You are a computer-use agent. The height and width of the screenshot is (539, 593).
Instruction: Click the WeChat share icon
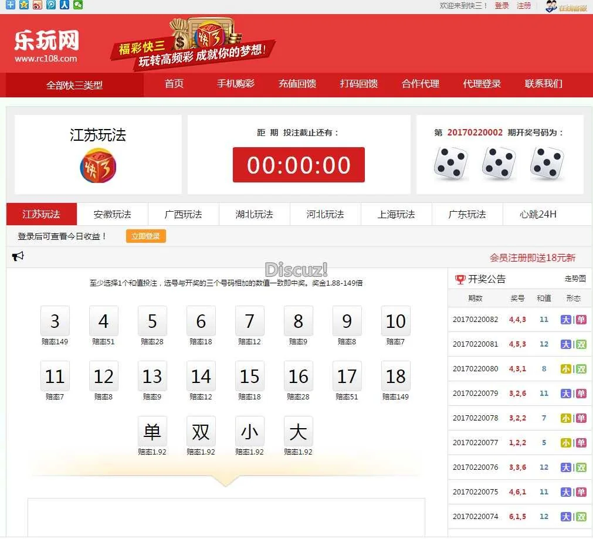(x=78, y=5)
